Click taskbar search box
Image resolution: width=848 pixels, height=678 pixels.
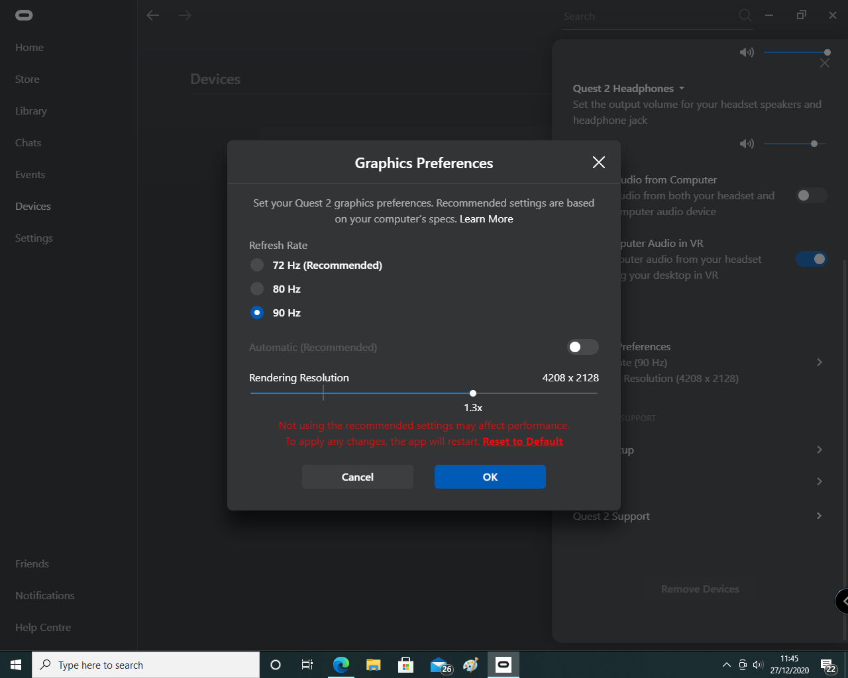point(146,665)
